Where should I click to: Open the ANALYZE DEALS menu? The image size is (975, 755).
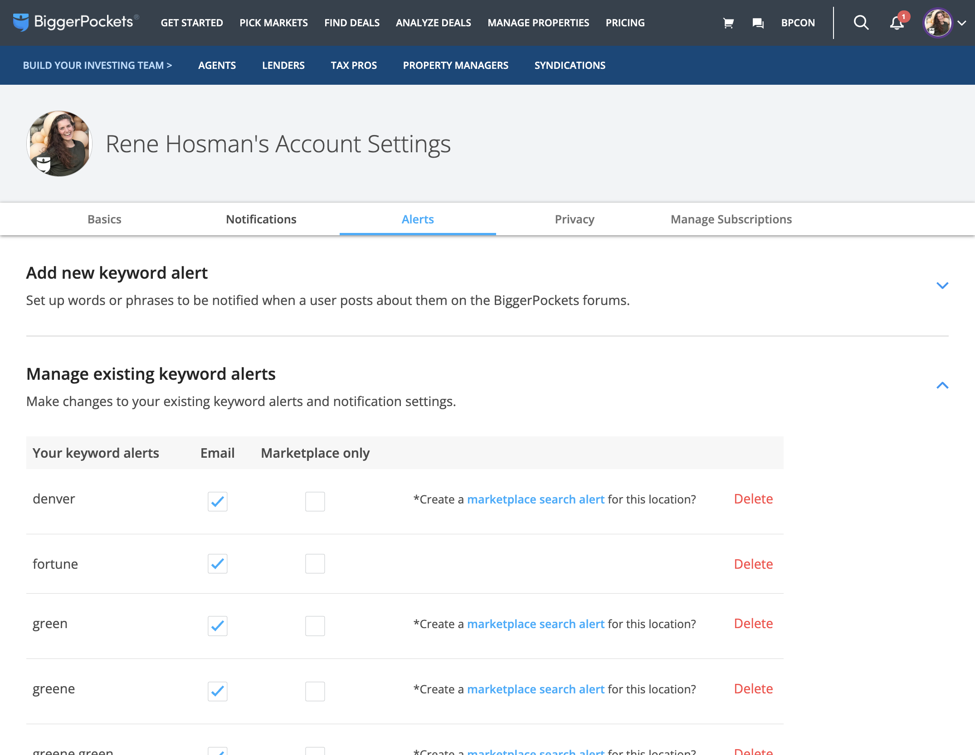[x=434, y=23]
